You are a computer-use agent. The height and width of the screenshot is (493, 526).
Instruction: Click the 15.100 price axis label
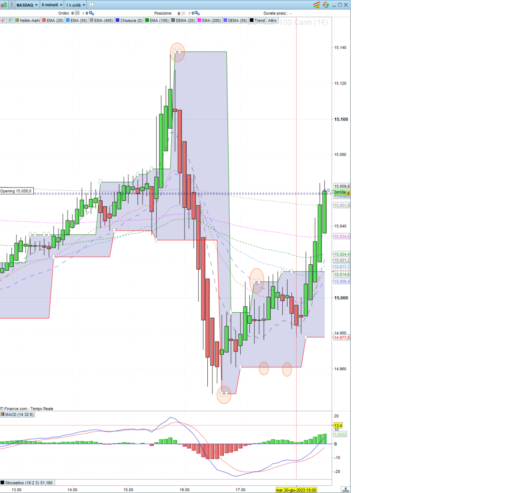341,119
